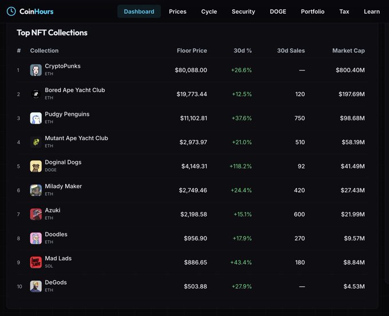Screen dimensions: 389x316
Task: Click the +43.4% change value
Action: coord(241,262)
